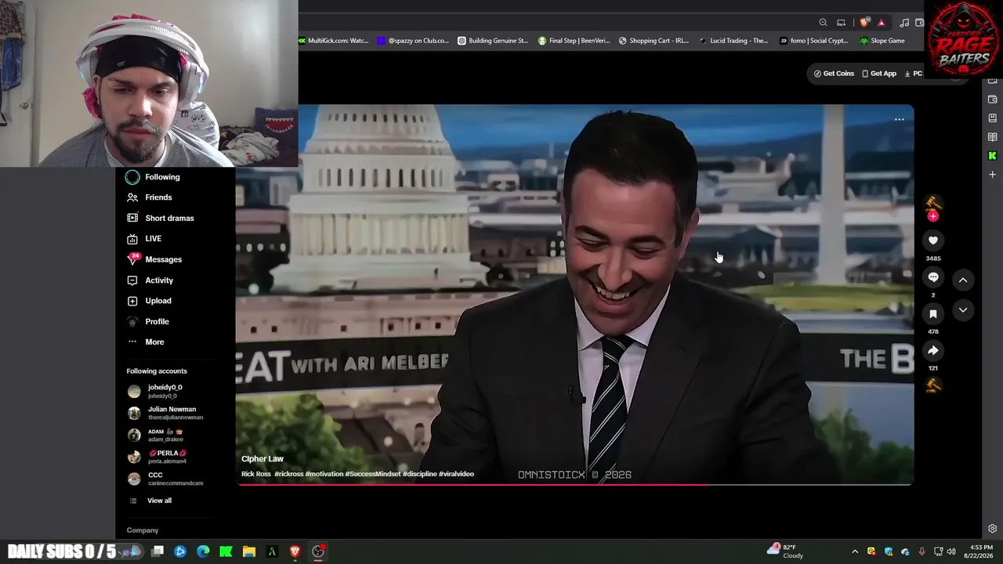Click the Get Coins button

(x=834, y=74)
